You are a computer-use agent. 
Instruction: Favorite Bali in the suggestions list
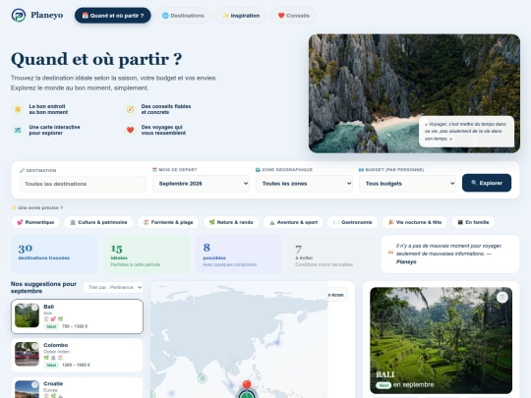coord(34,308)
